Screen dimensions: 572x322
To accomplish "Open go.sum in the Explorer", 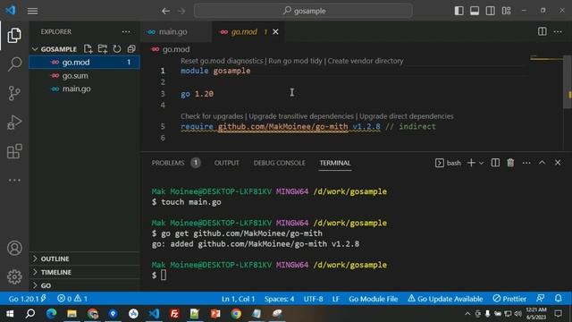I will click(84, 75).
